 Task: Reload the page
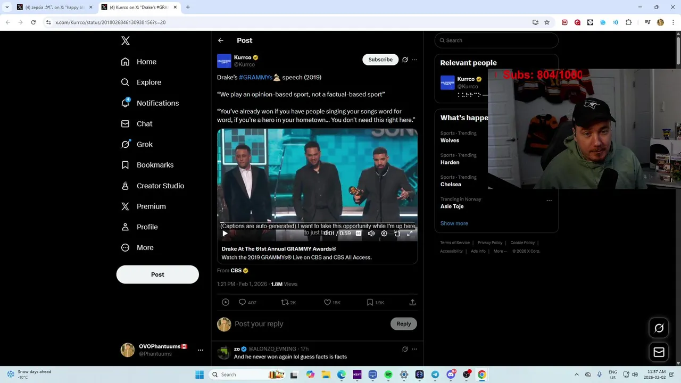tap(33, 22)
